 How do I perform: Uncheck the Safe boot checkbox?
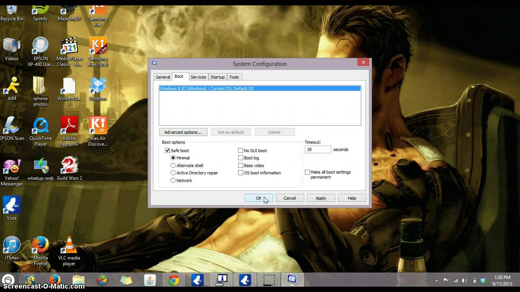pyautogui.click(x=167, y=150)
